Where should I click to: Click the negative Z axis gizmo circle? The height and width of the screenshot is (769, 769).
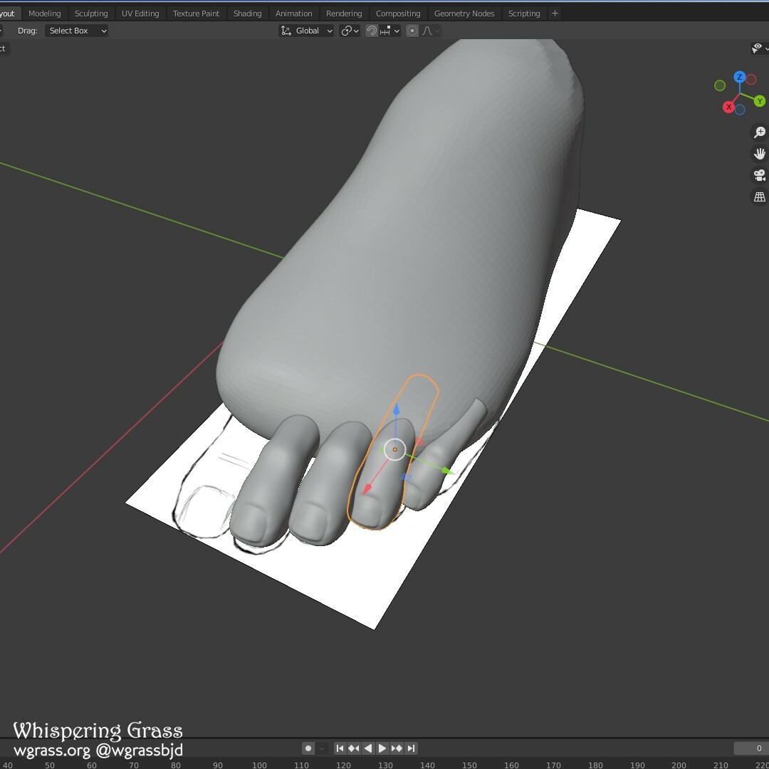(x=740, y=110)
